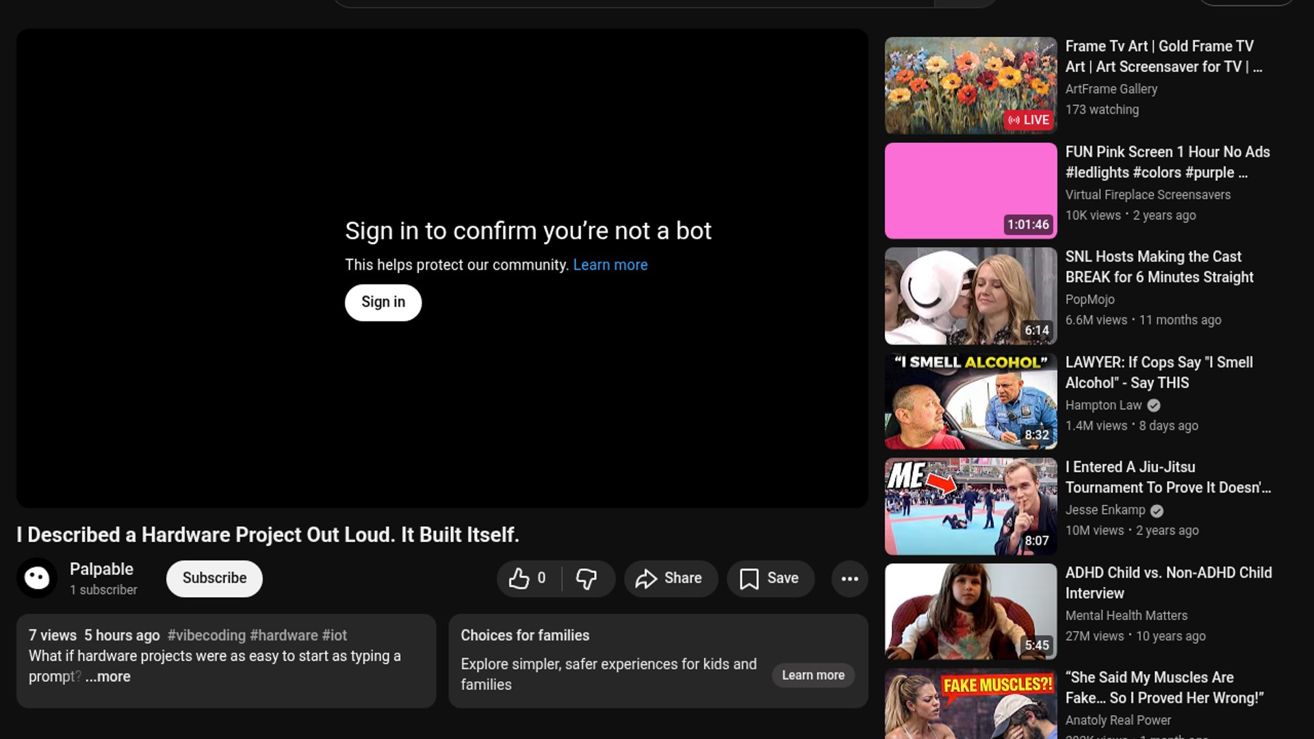Expand description with ...more
The width and height of the screenshot is (1314, 739).
(107, 677)
